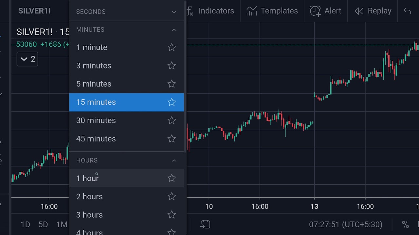Screen dimensions: 419x235
Task: Click the go-to-date calendar icon
Action: tap(205, 225)
